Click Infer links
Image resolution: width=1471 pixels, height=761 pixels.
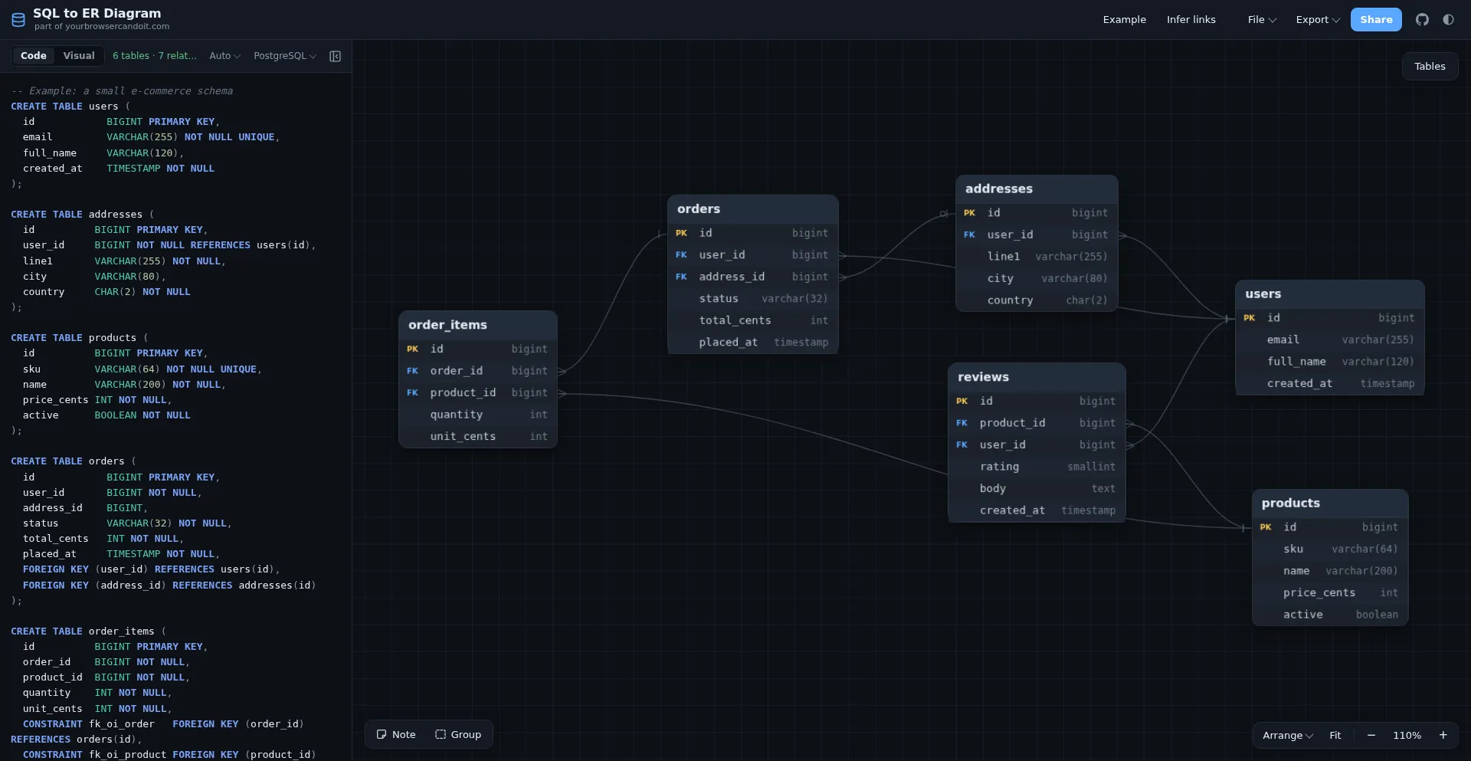1191,20
